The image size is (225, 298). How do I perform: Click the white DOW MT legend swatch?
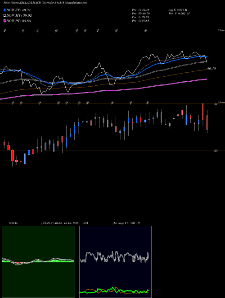tap(4, 16)
